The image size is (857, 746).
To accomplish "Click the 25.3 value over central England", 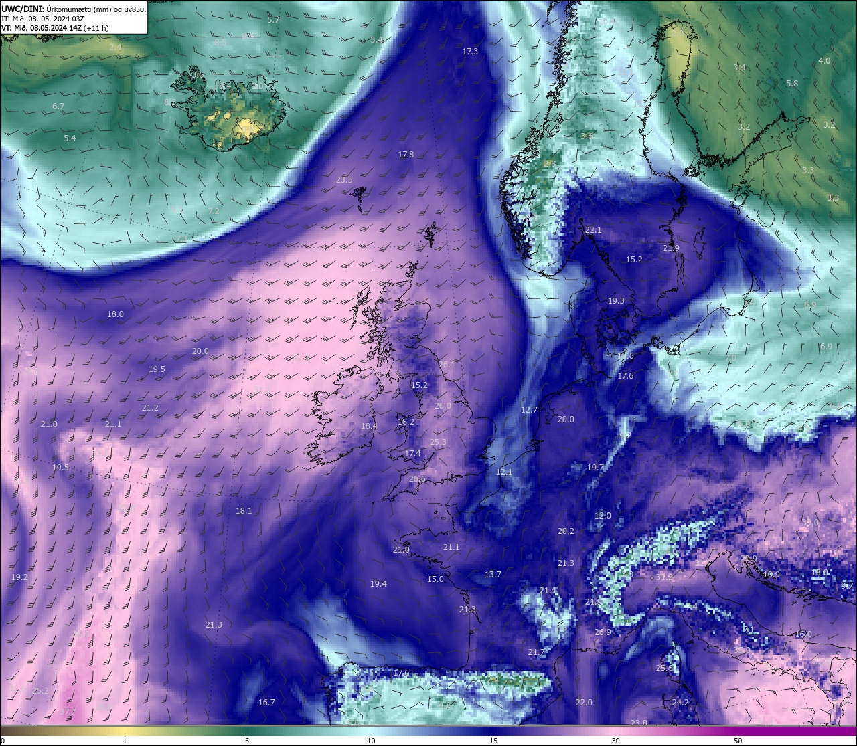I will [x=438, y=442].
